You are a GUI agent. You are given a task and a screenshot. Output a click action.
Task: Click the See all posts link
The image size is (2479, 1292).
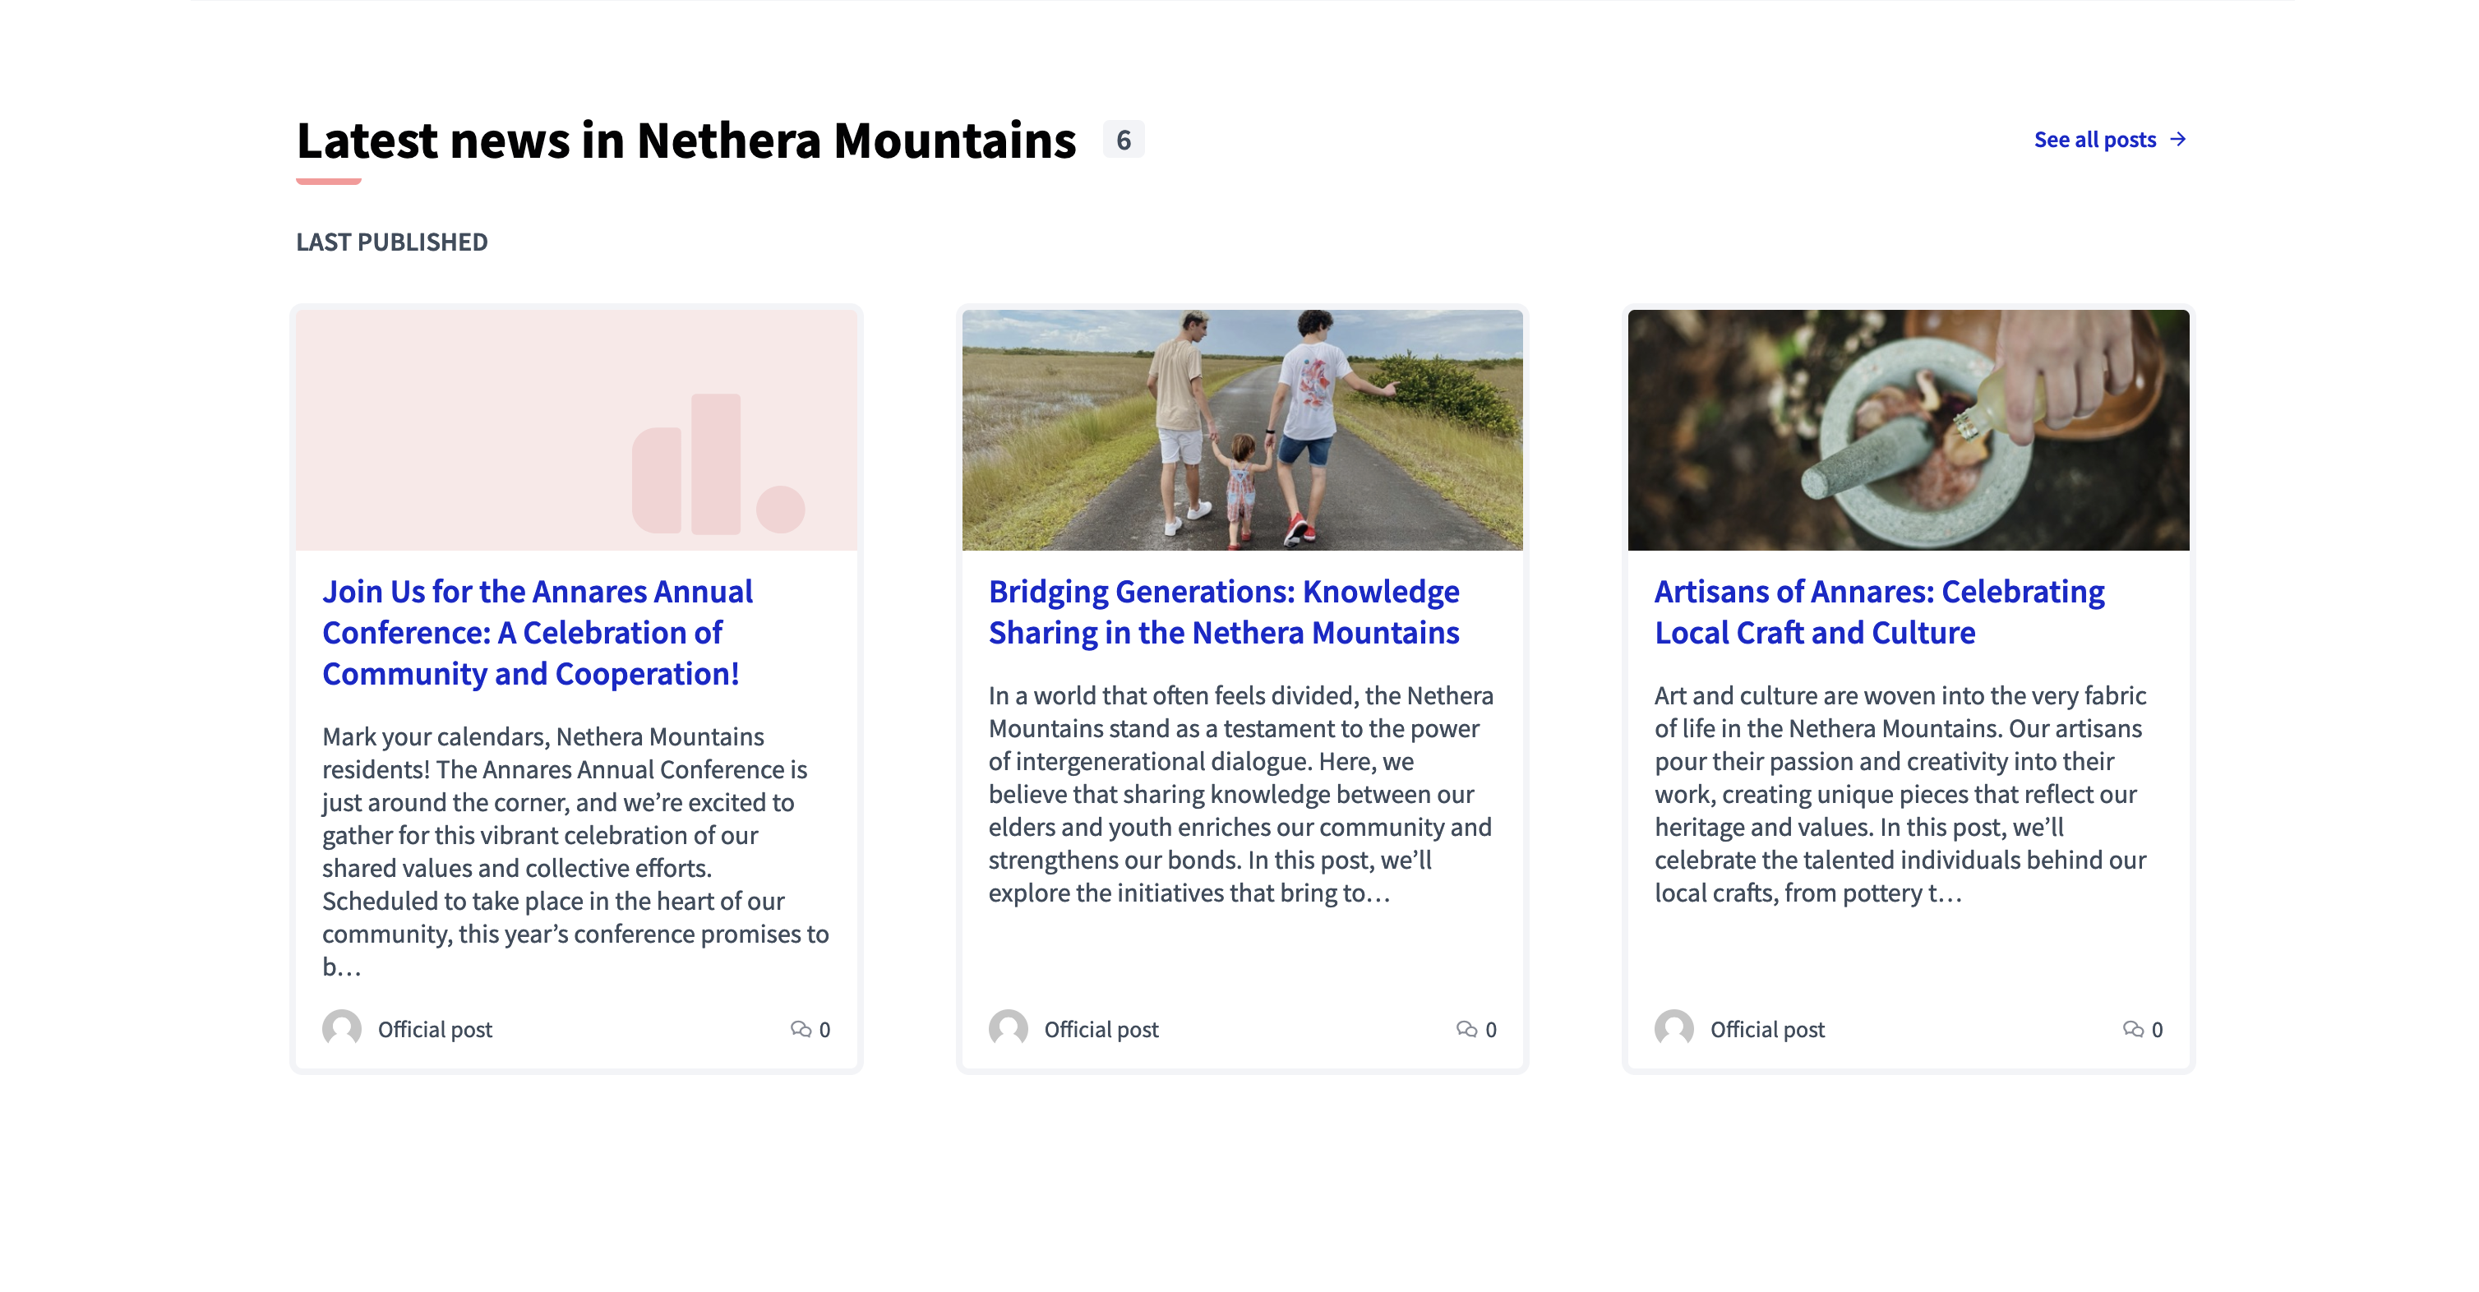[x=2095, y=140]
